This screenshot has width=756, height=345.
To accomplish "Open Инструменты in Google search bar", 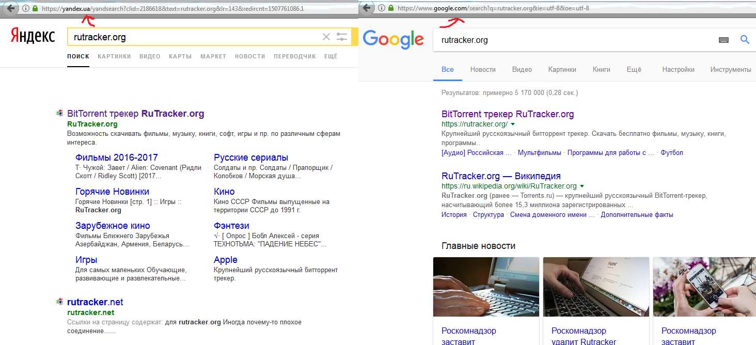I will pyautogui.click(x=731, y=69).
